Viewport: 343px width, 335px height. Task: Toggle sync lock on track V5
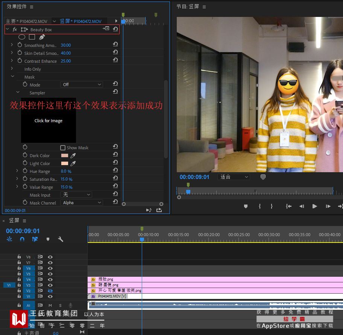[40, 274]
